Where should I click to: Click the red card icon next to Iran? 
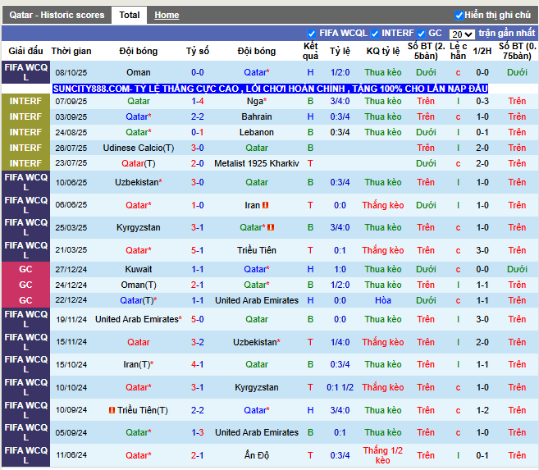[x=266, y=205]
